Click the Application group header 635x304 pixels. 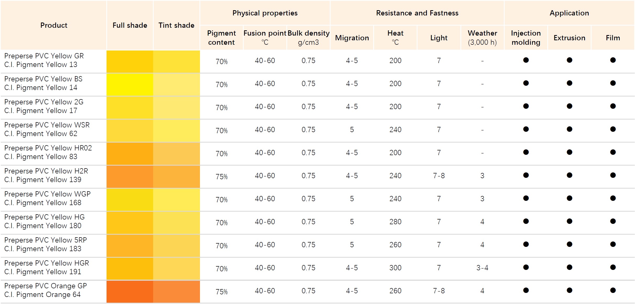pyautogui.click(x=569, y=13)
